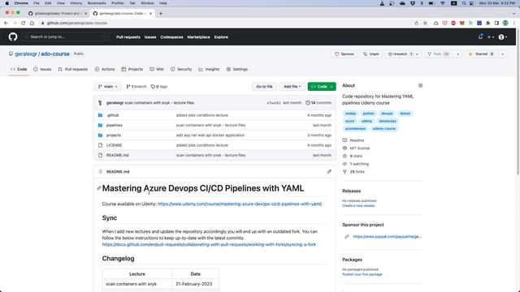Image resolution: width=520 pixels, height=292 pixels.
Task: Expand the Starred lists arrow
Action: click(x=502, y=54)
